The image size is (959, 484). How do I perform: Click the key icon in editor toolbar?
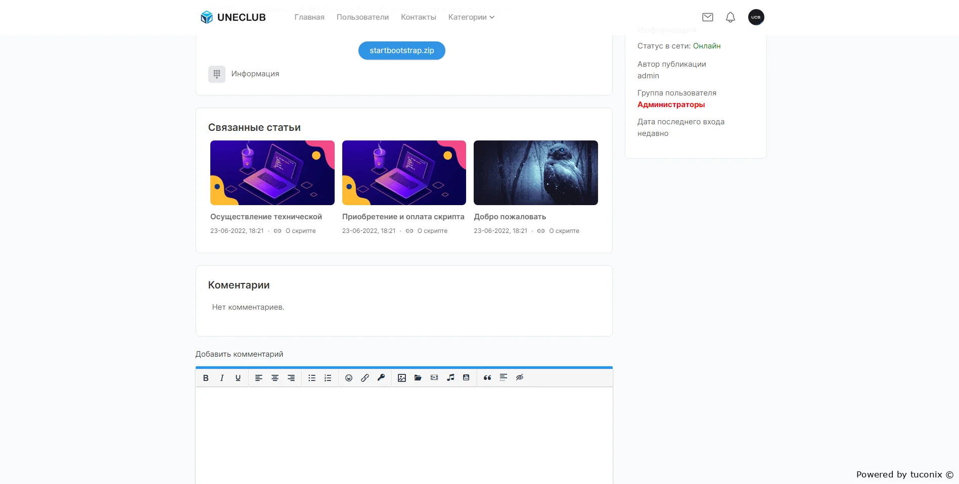coord(381,377)
